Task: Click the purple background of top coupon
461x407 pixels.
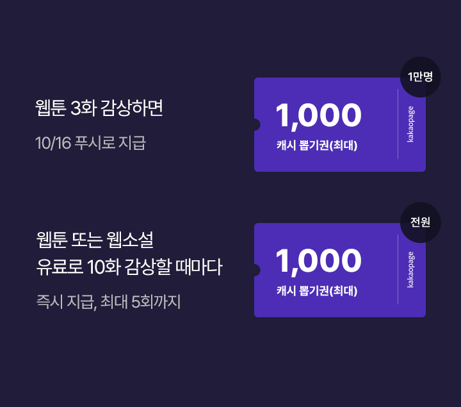Action: point(376,159)
